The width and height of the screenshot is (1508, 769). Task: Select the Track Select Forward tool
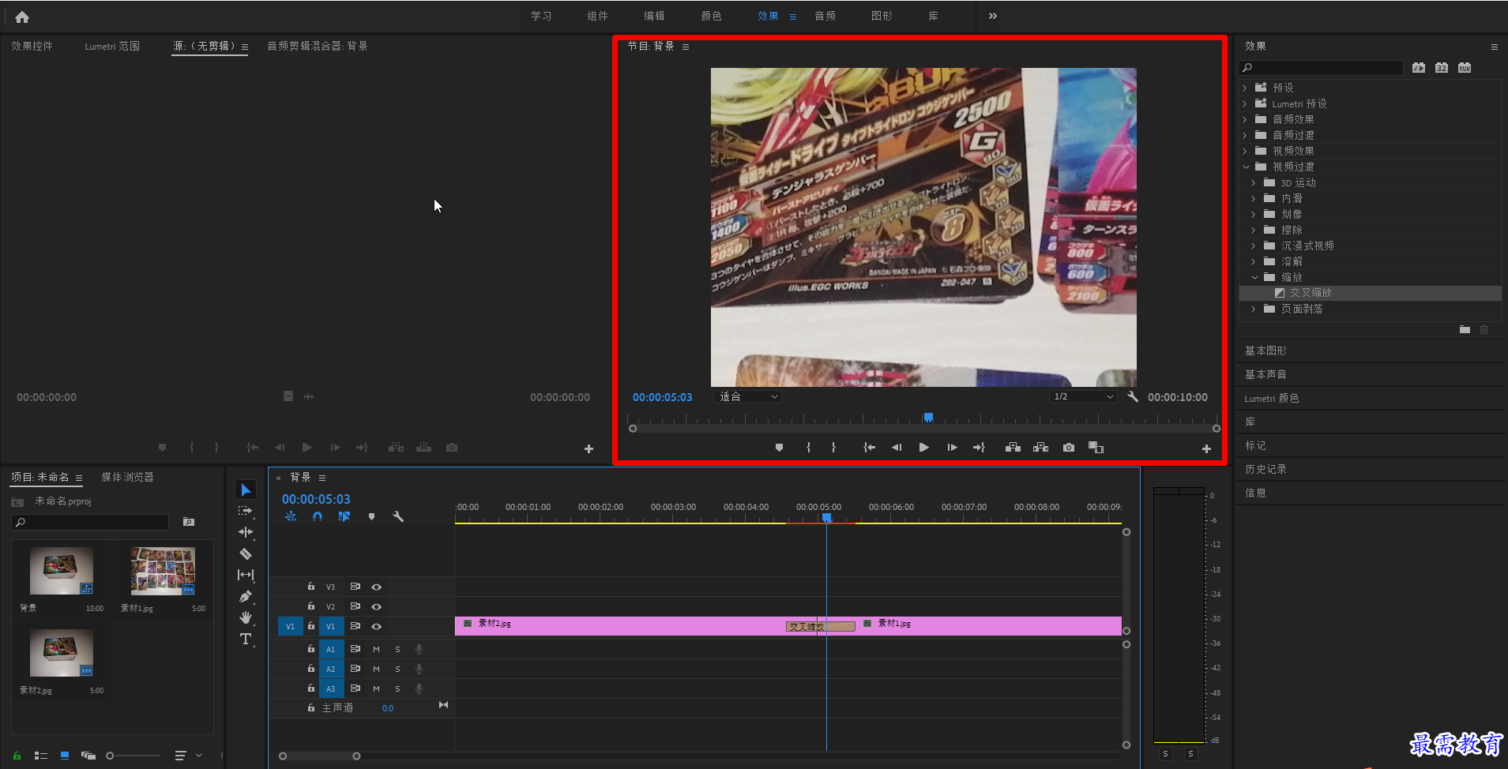point(246,511)
